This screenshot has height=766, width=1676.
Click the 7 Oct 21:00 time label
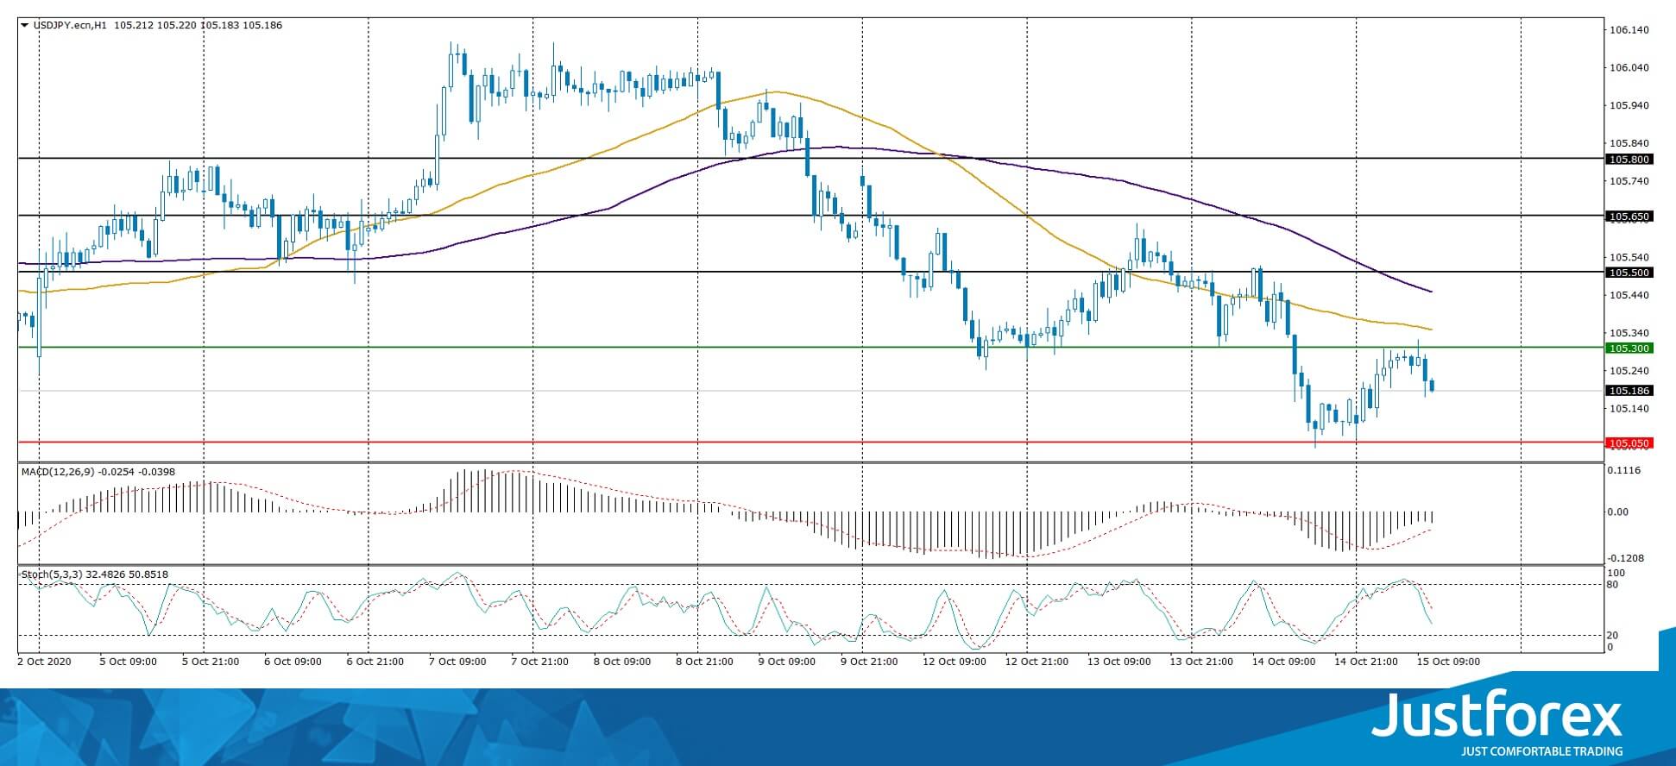coord(540,662)
